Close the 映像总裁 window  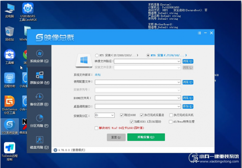[211, 33]
